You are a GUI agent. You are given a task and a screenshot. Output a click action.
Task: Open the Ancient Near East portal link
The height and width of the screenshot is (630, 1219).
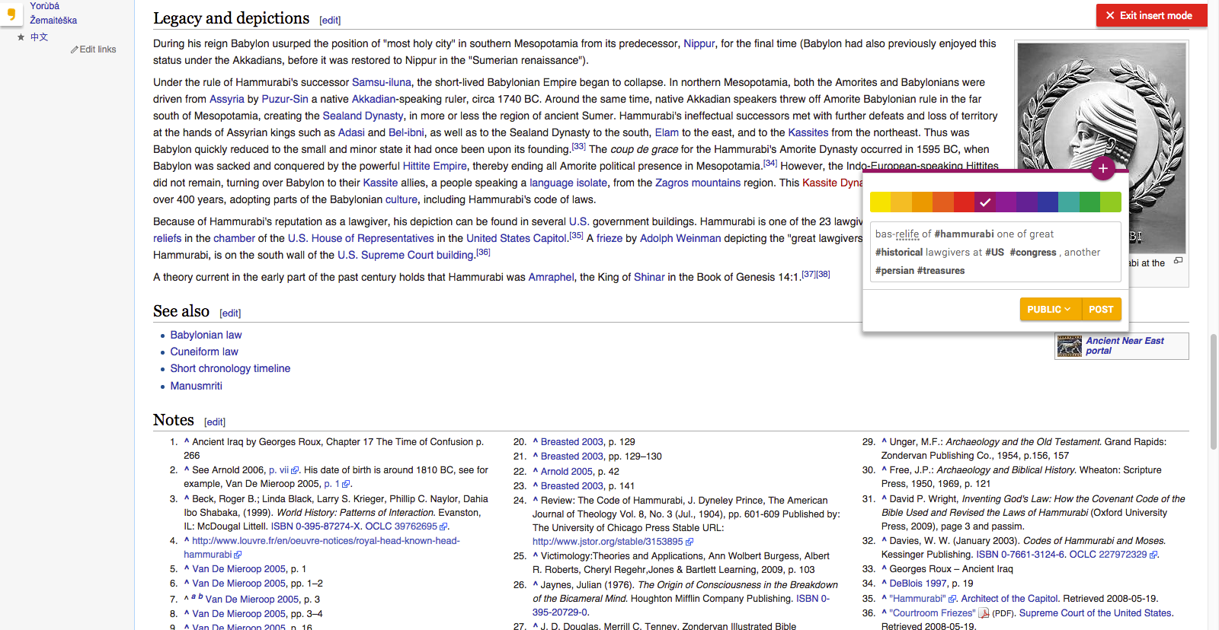pos(1125,345)
